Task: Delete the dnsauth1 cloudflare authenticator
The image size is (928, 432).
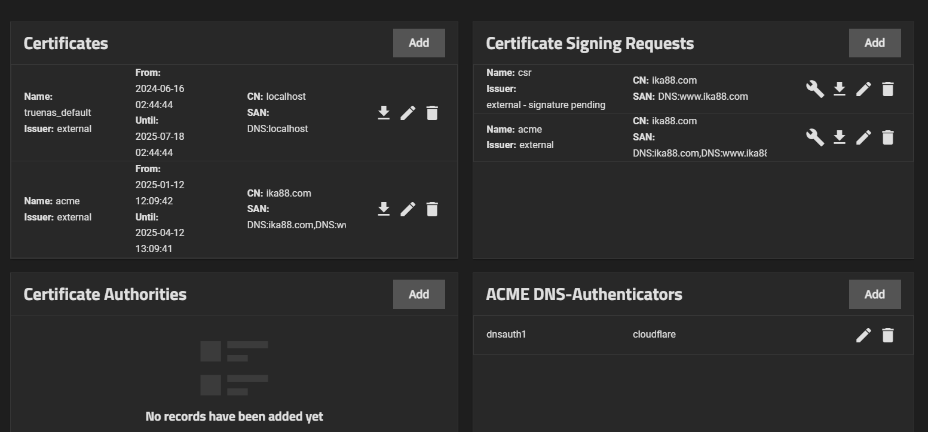Action: coord(888,335)
